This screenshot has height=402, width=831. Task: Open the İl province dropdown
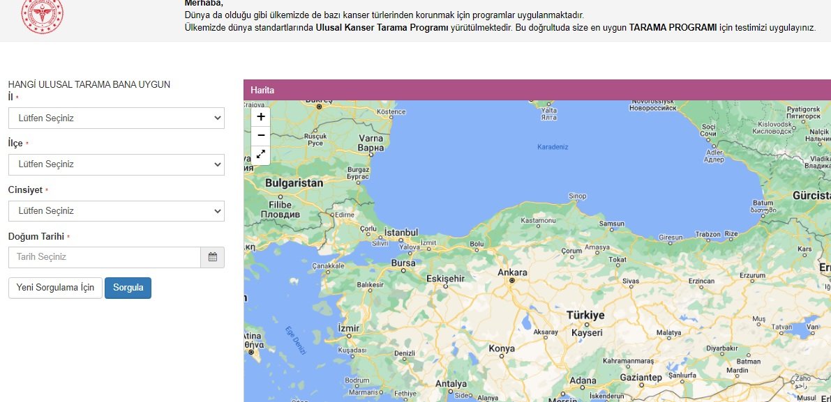(x=117, y=118)
